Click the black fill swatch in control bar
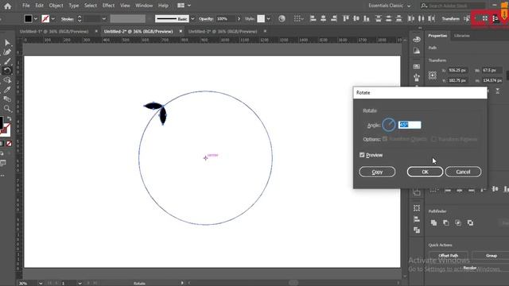Image resolution: width=509 pixels, height=286 pixels. click(29, 19)
